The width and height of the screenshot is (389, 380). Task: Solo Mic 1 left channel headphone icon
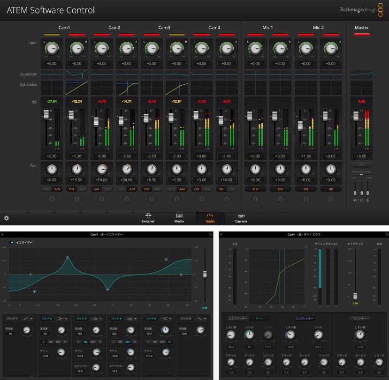click(255, 199)
